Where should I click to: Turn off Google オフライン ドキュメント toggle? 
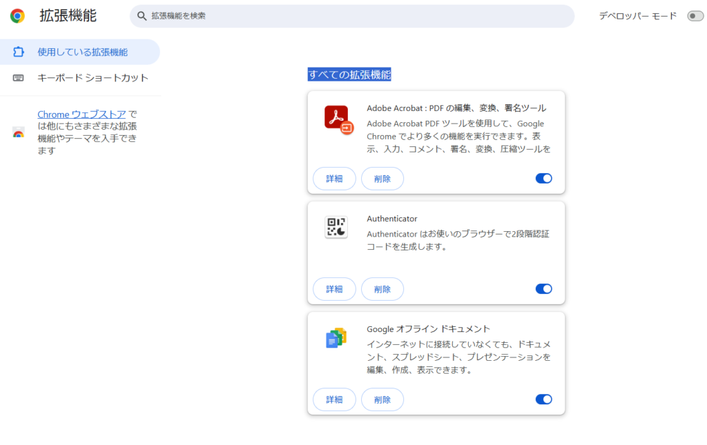543,399
